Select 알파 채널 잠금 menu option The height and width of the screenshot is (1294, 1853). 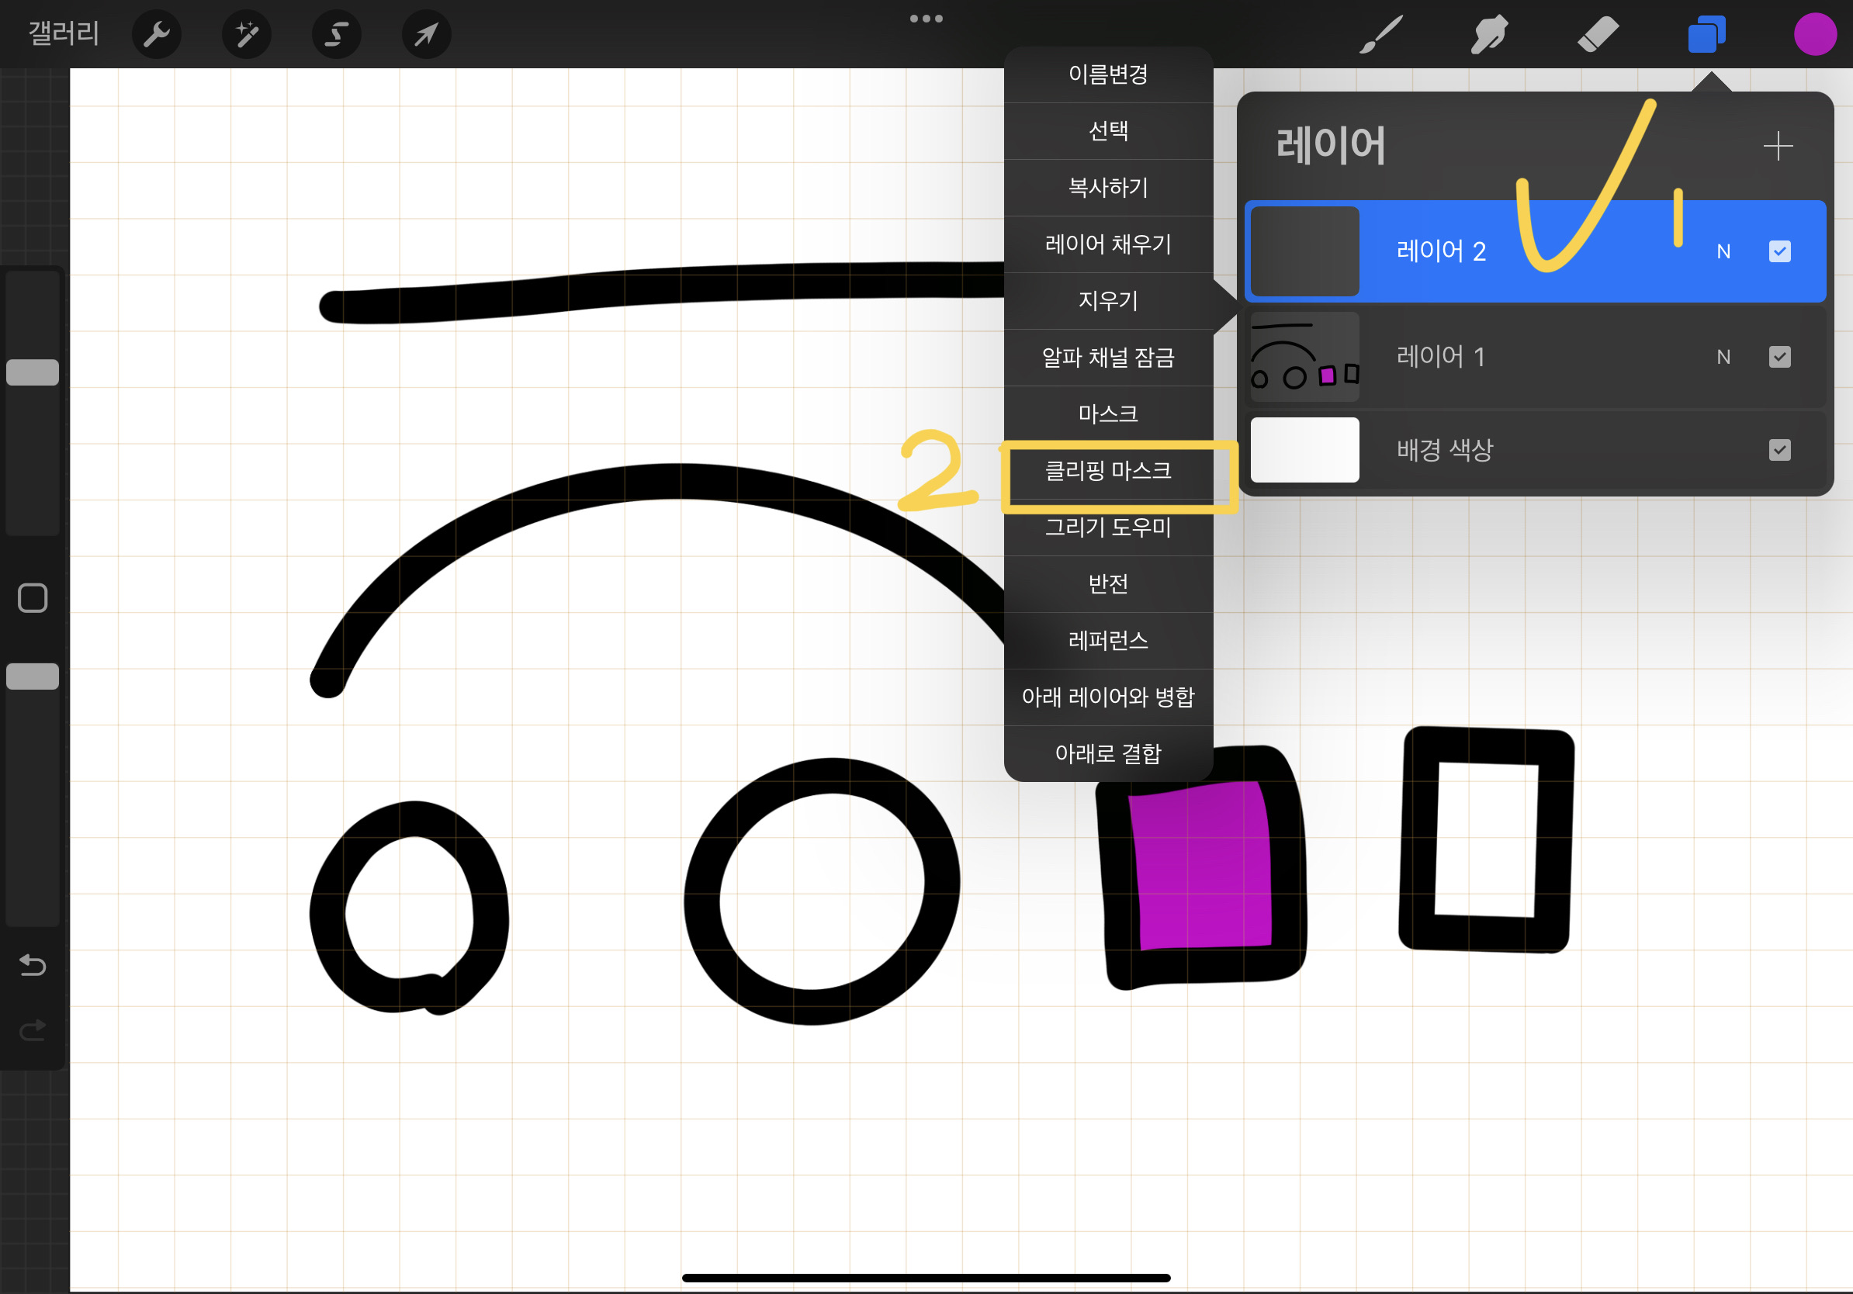1108,358
